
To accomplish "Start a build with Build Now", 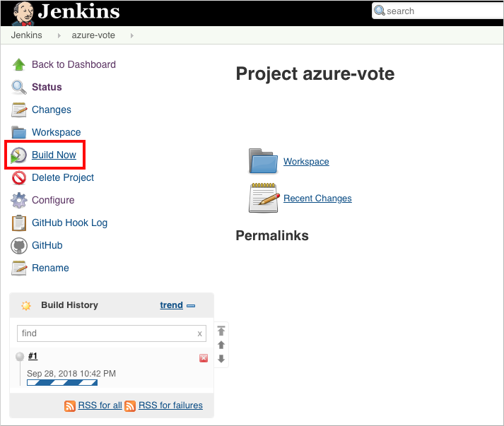I will pos(54,155).
